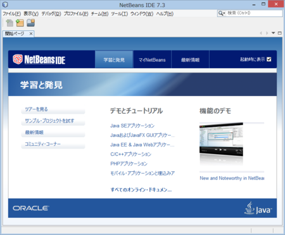
Task: Open the ウィンドウ(W) menu
Action: click(x=142, y=14)
